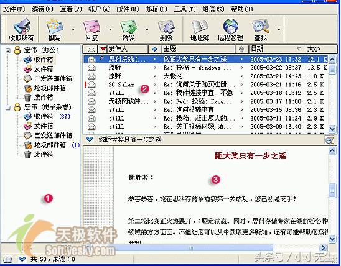Open 邮箱(B) menu
The width and height of the screenshot is (341, 266).
click(x=156, y=9)
